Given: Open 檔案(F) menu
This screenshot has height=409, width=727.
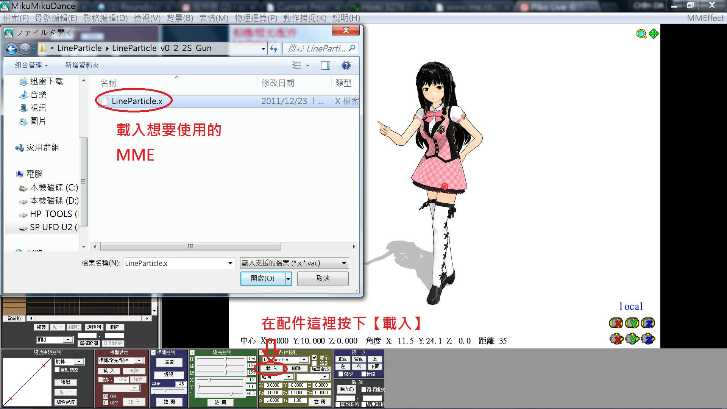Looking at the screenshot, I should point(16,18).
